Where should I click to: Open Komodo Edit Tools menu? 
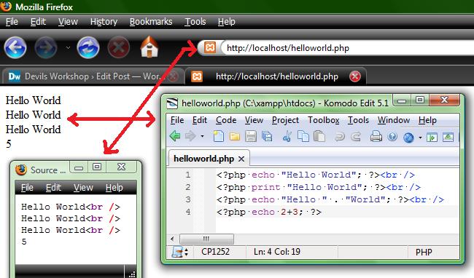coord(358,120)
